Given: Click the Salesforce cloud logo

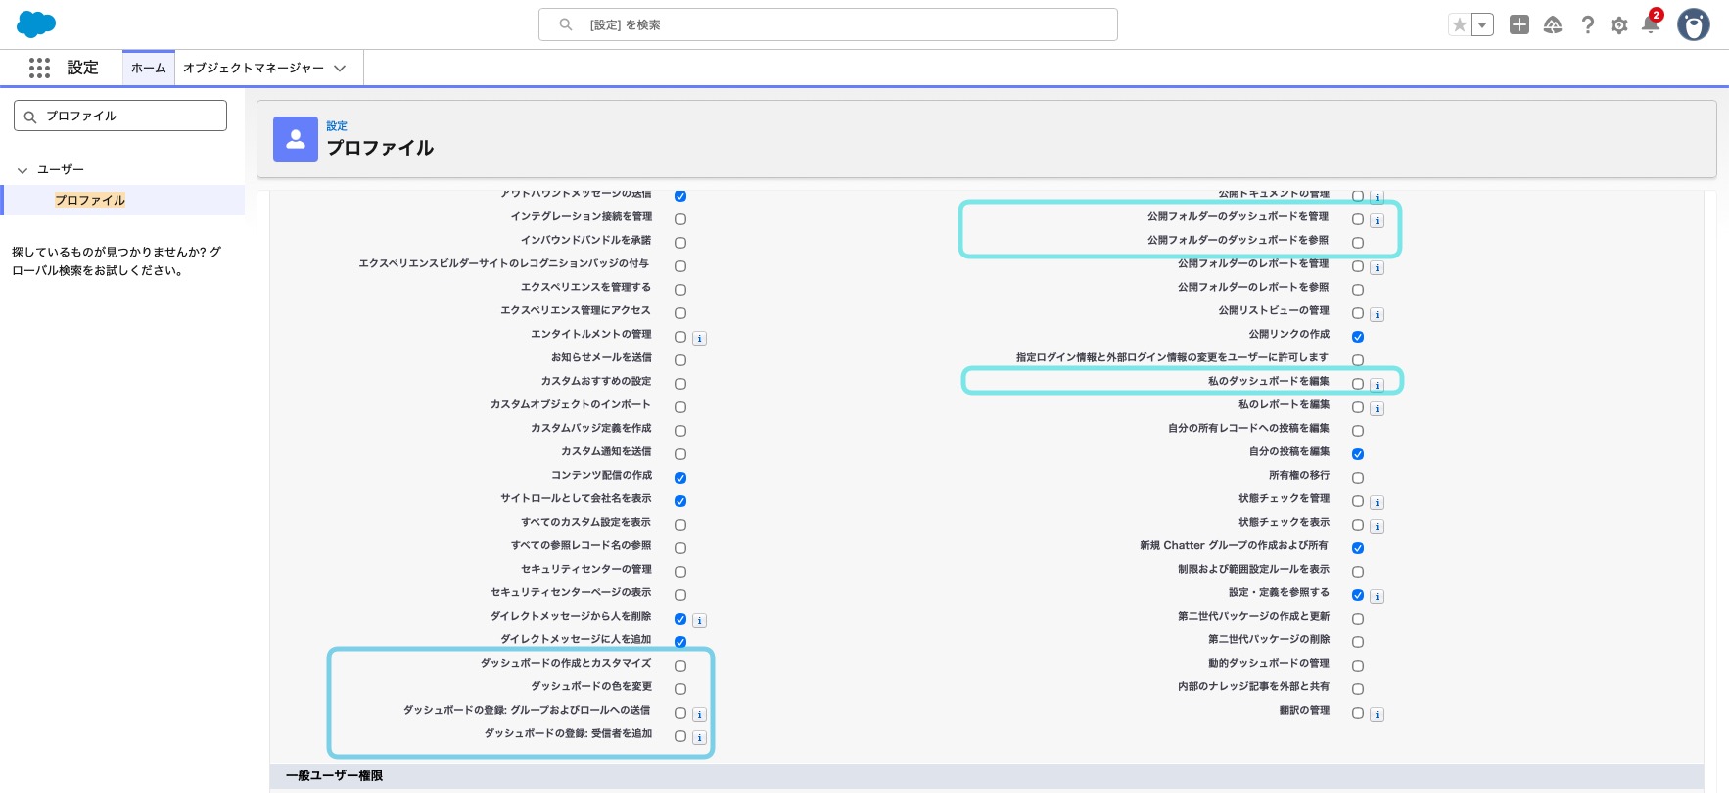Looking at the screenshot, I should click(x=36, y=24).
